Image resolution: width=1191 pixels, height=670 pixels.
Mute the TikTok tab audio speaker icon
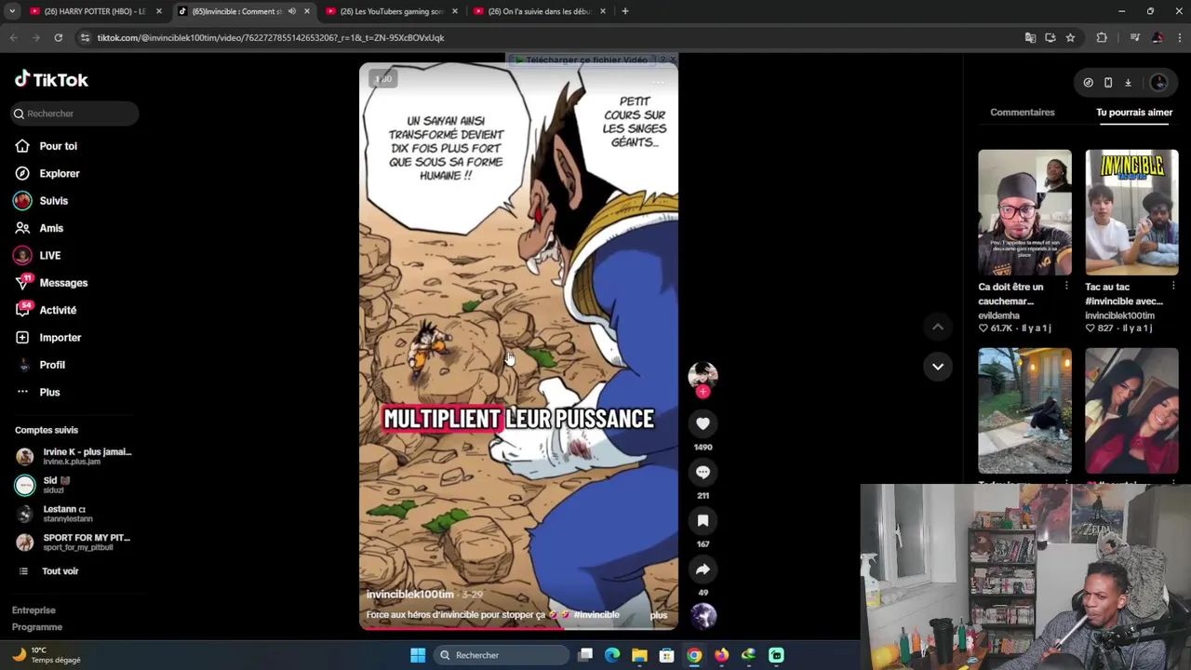(291, 11)
